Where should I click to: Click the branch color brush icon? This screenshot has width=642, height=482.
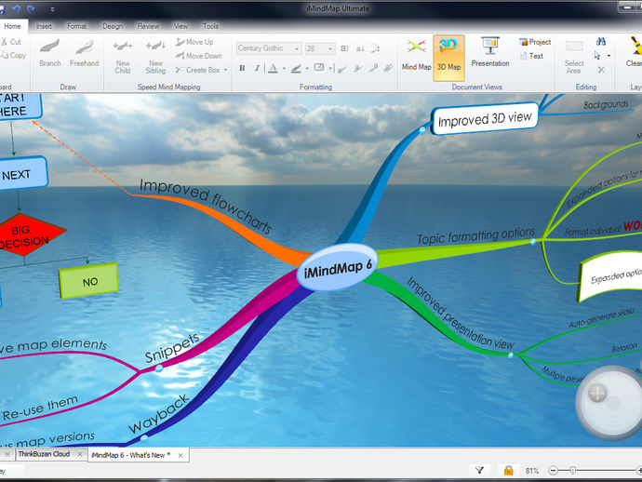tap(296, 68)
